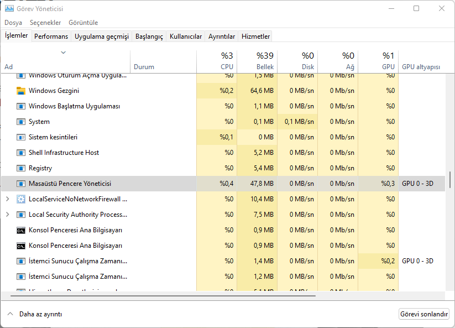Open the Hizmetler tab
This screenshot has height=328, width=455.
coord(255,37)
